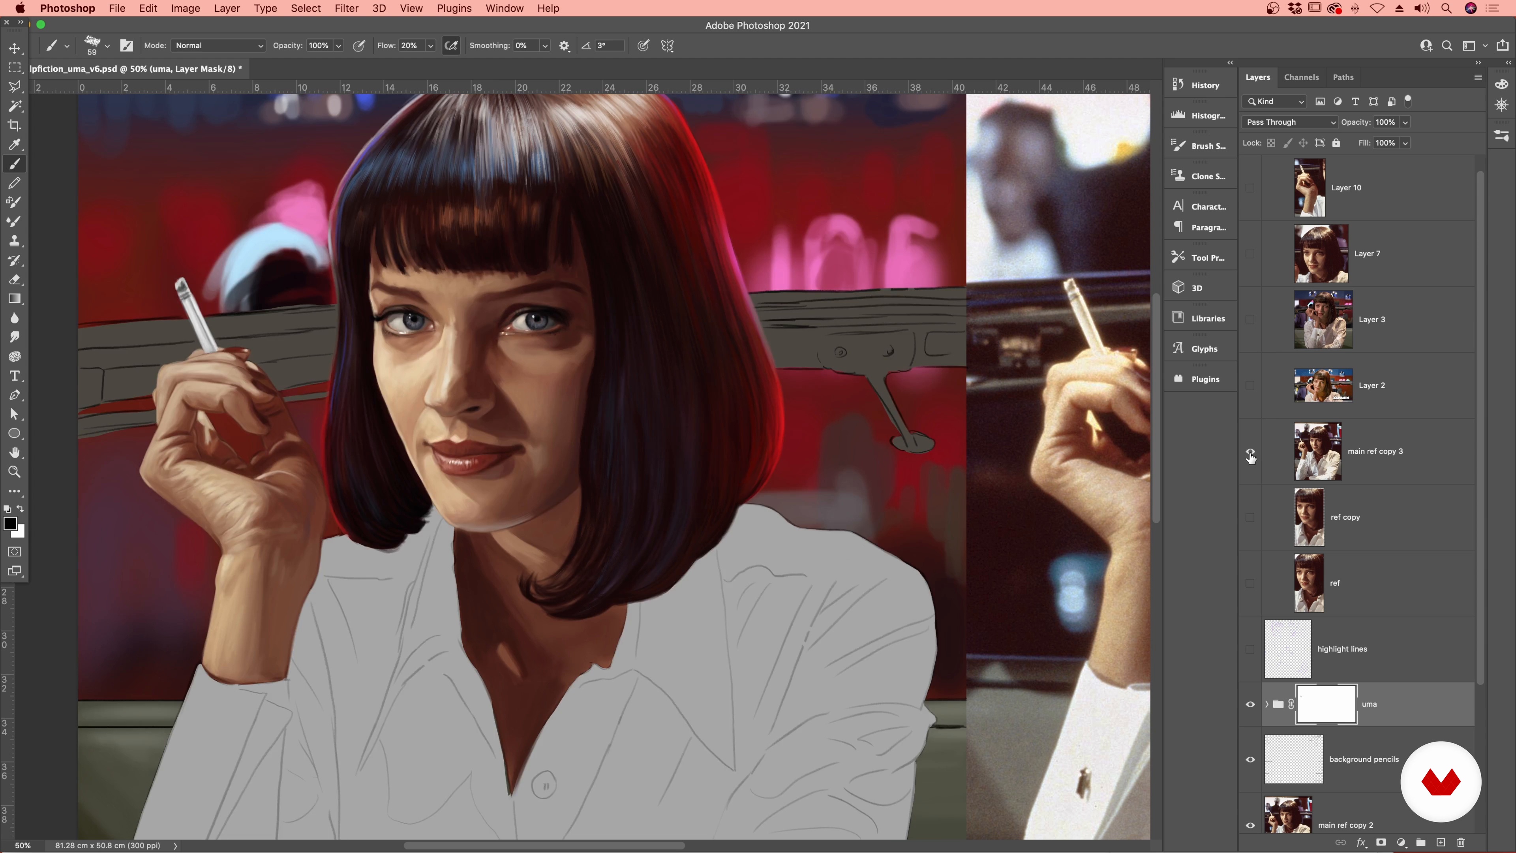Delete layer trash icon

1461,842
